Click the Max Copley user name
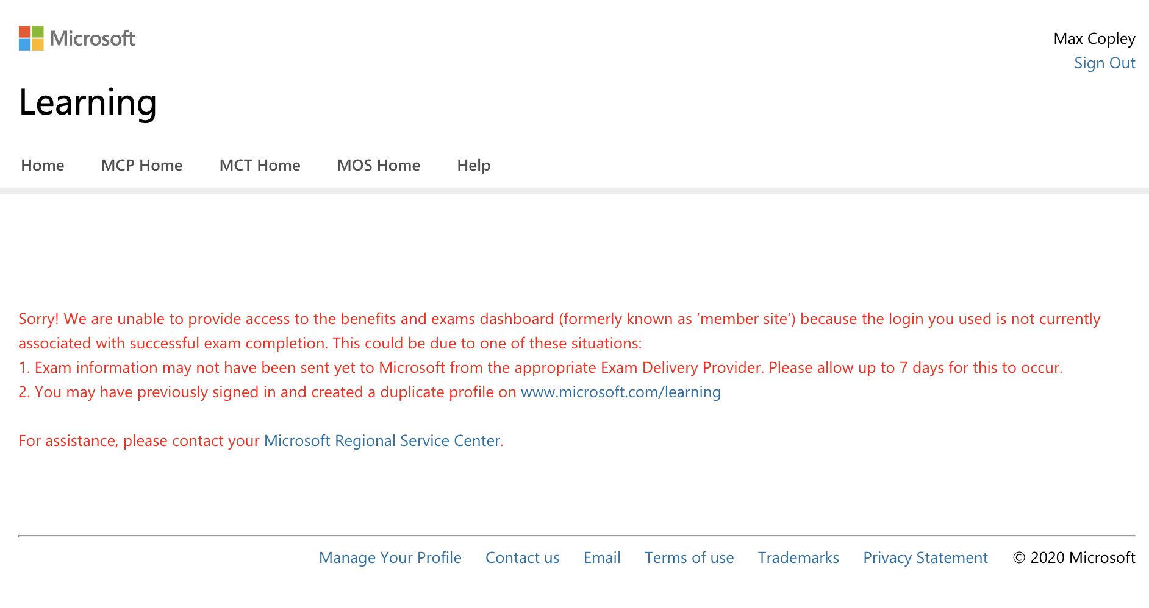Image resolution: width=1149 pixels, height=608 pixels. tap(1094, 39)
